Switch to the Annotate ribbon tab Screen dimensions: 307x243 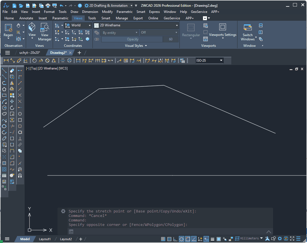click(26, 18)
